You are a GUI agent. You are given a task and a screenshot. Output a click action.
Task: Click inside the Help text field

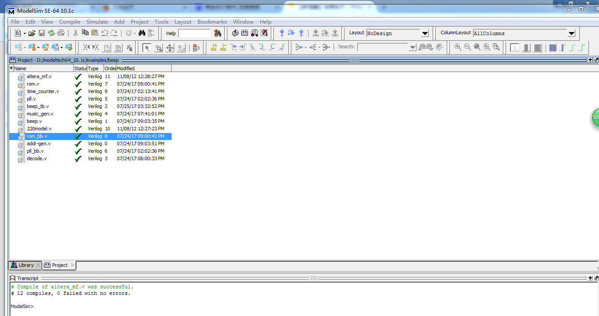click(x=194, y=33)
